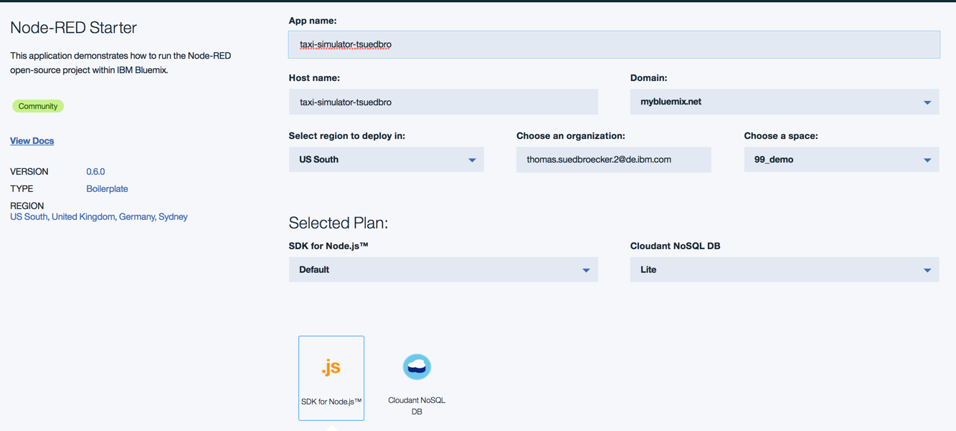The image size is (956, 431).
Task: Click the Sydney region link
Action: (x=173, y=217)
